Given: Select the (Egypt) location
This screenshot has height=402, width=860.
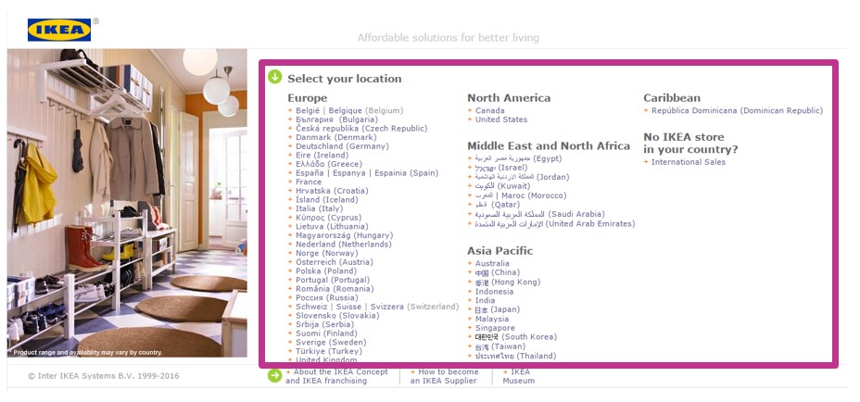Looking at the screenshot, I should pyautogui.click(x=518, y=158).
